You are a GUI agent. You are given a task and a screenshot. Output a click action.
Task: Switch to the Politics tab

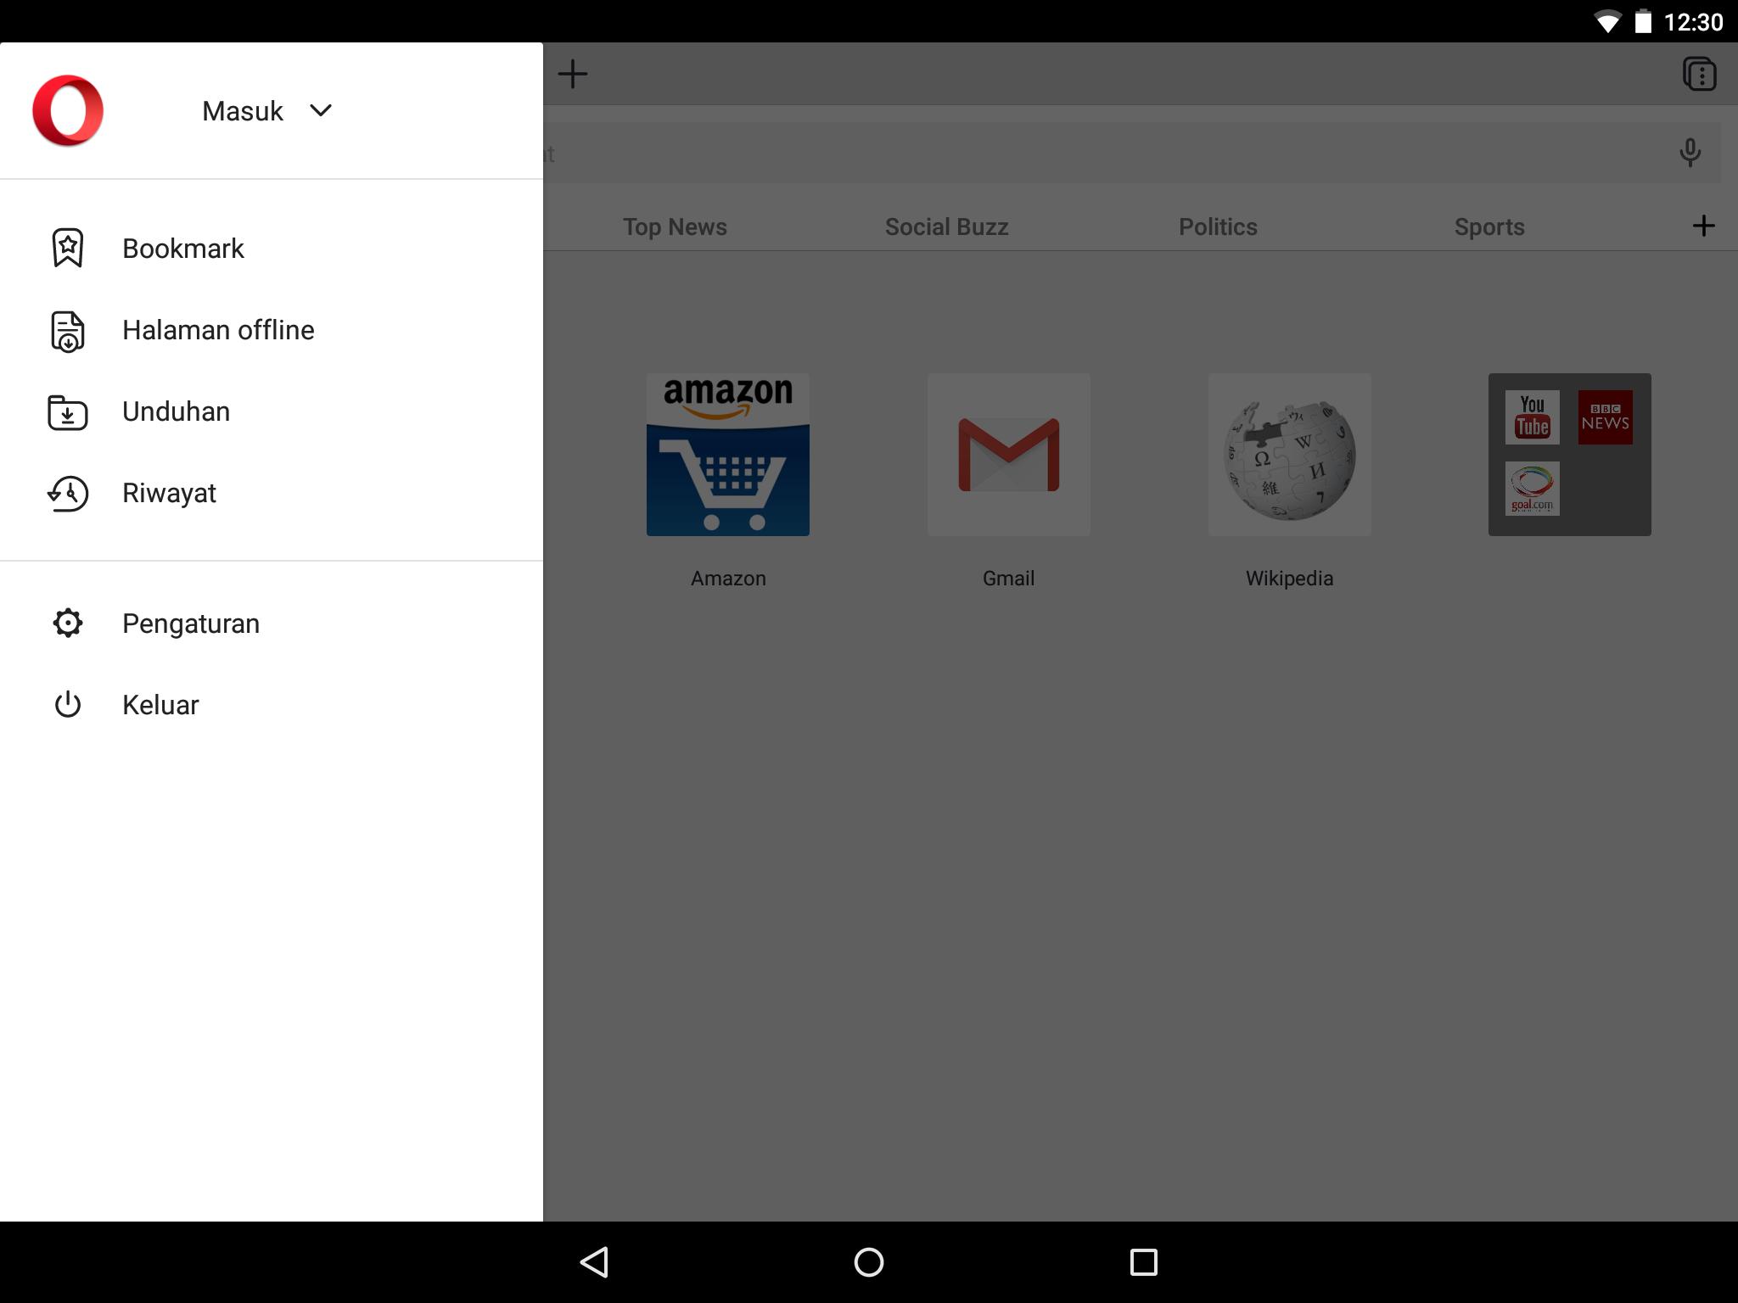click(x=1218, y=226)
